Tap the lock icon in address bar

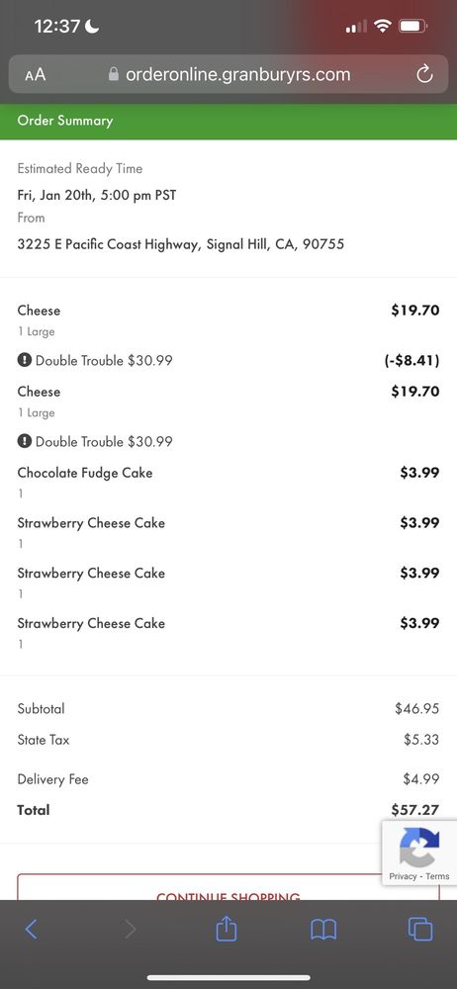114,74
